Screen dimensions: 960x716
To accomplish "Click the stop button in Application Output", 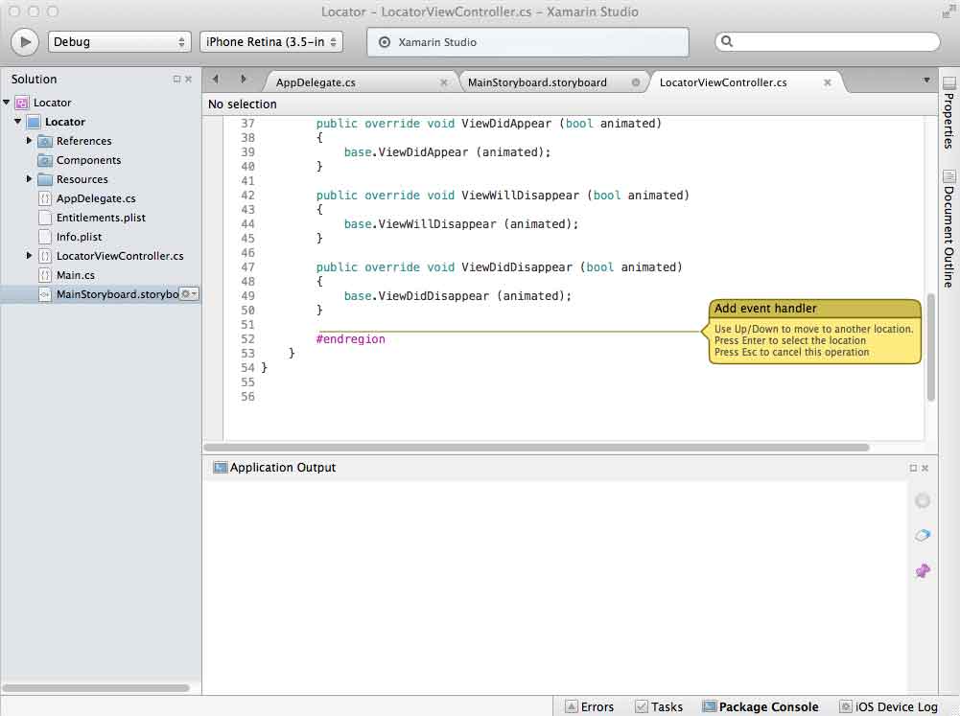I will click(923, 501).
